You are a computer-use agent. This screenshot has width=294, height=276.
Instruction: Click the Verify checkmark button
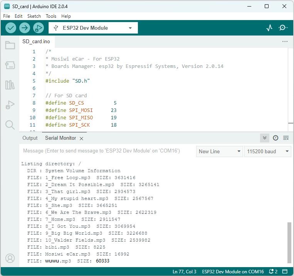(11, 28)
